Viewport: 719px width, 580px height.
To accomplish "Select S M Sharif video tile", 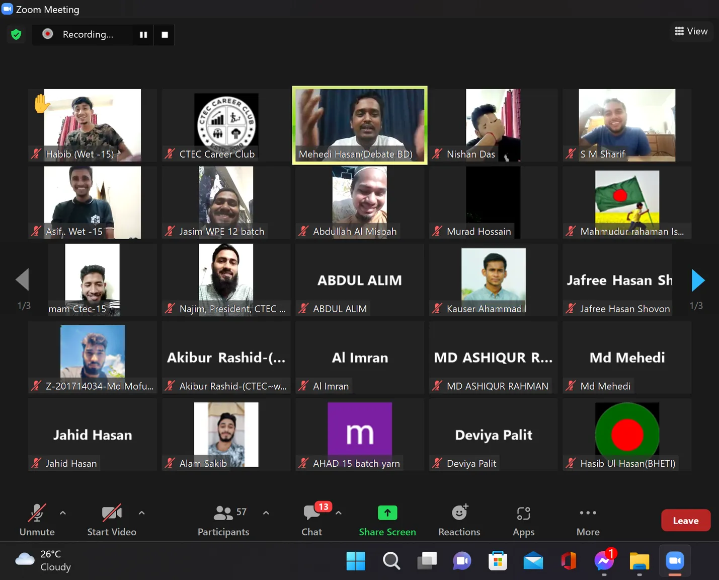I will point(627,125).
